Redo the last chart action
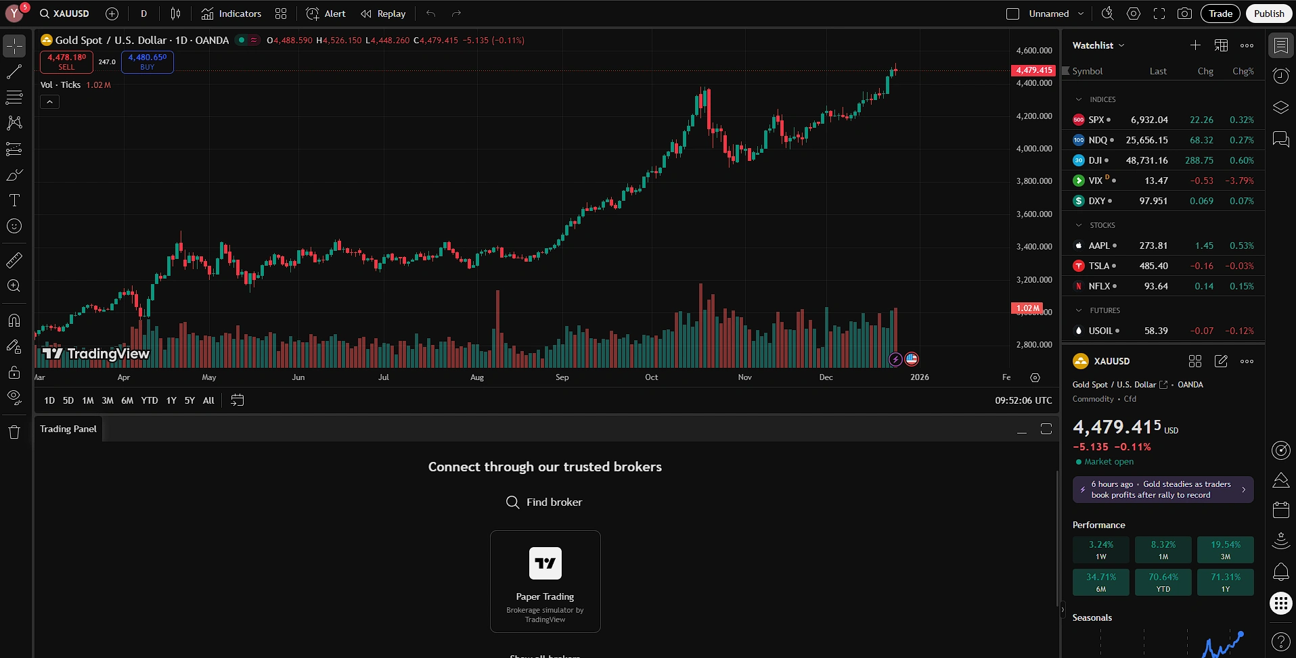This screenshot has width=1296, height=658. (x=457, y=14)
